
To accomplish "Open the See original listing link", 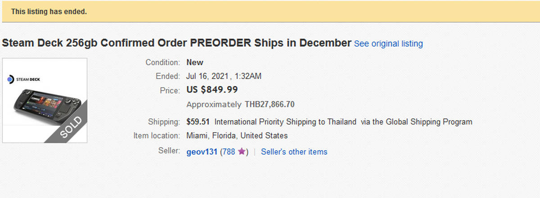I will pos(388,44).
